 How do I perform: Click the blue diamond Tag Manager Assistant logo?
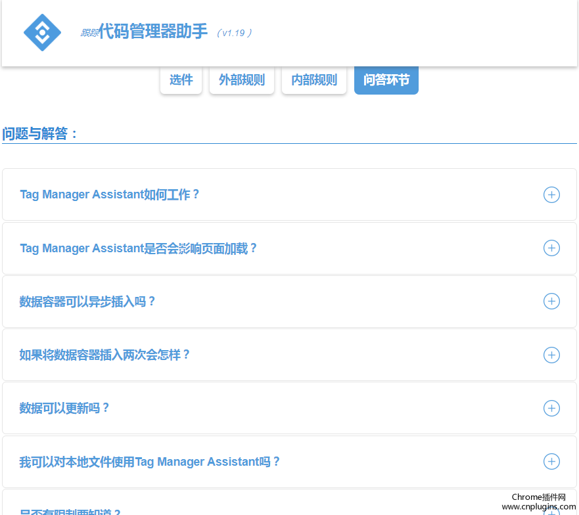point(42,32)
